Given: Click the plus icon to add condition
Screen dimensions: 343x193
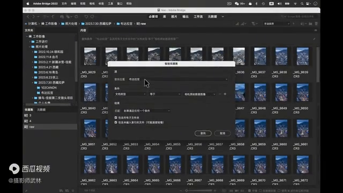Looking at the screenshot, I should 225,94.
